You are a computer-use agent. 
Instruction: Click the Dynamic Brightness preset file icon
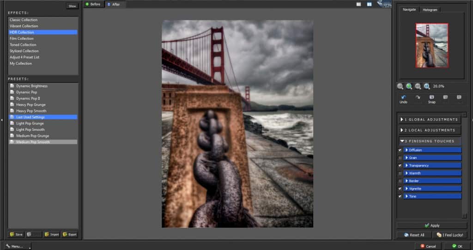[x=12, y=86]
